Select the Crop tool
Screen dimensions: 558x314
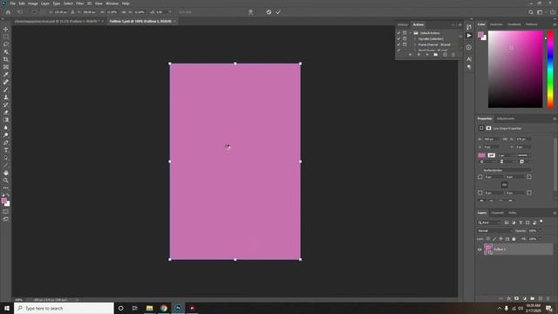click(6, 59)
